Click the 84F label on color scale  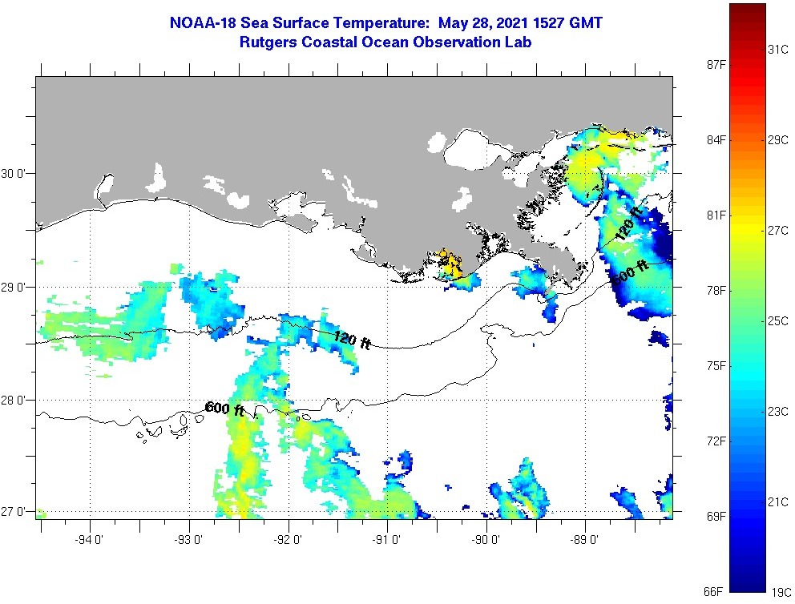click(x=716, y=140)
